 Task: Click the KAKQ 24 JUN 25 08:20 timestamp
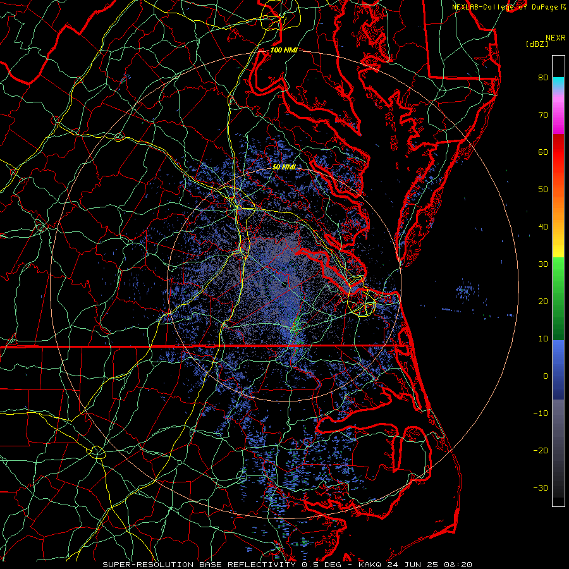tap(415, 565)
